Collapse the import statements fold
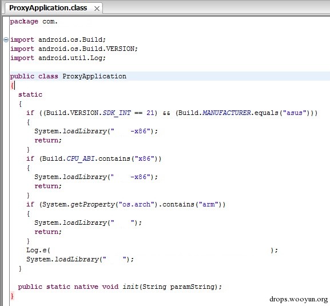 [x=6, y=39]
